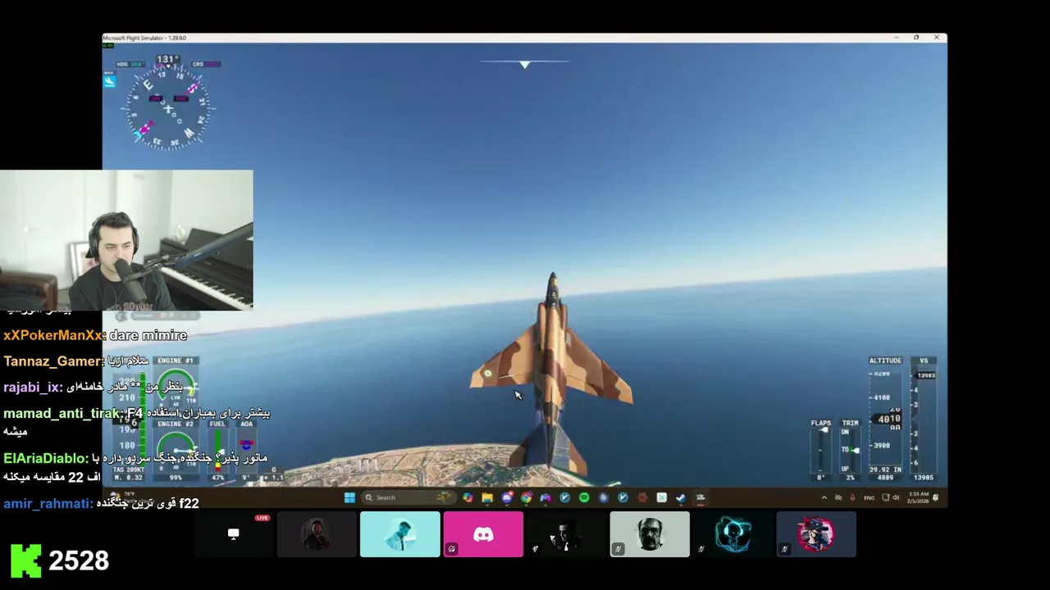Screen dimensions: 1050x590
Task: Click the compass heading indicator 131°
Action: coord(167,59)
